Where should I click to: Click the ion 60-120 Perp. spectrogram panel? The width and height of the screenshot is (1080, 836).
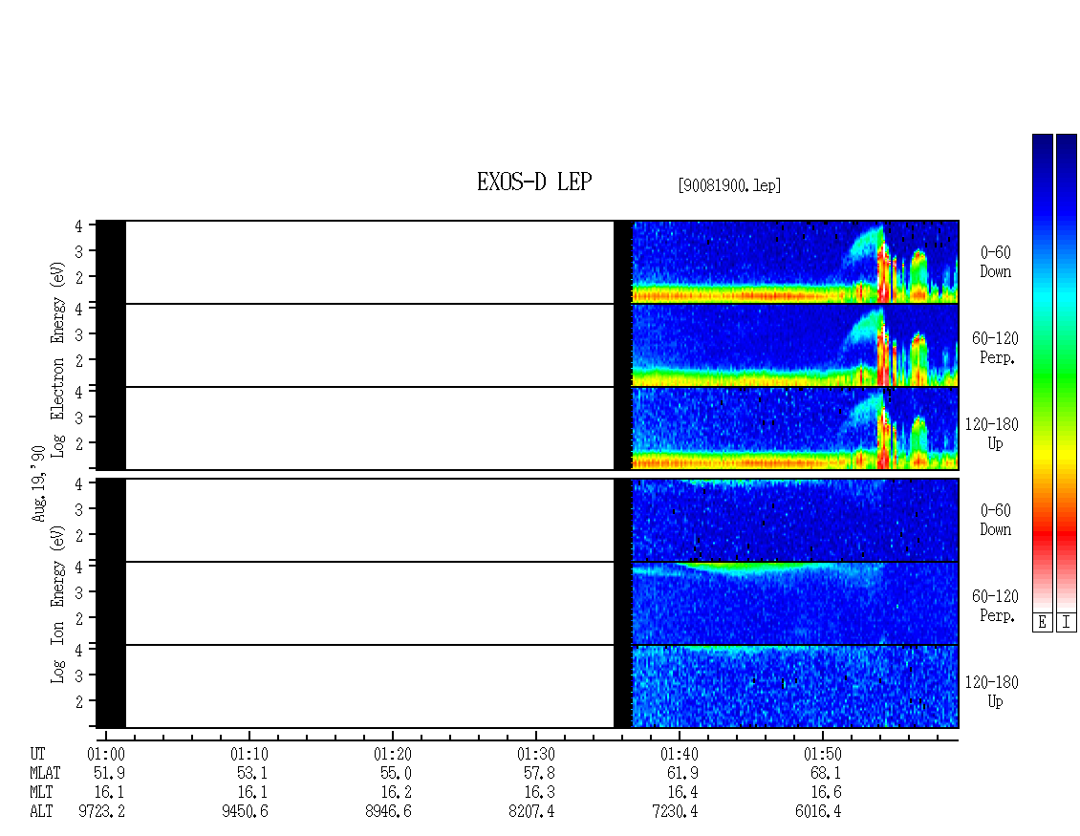(x=528, y=603)
